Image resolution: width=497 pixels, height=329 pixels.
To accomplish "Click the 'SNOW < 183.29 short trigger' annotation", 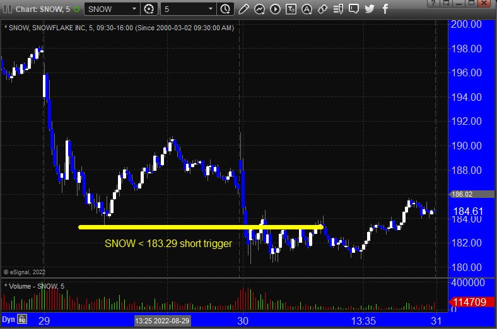I will [168, 243].
